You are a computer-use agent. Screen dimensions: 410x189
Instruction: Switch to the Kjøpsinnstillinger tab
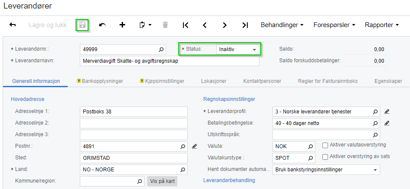pyautogui.click(x=164, y=81)
